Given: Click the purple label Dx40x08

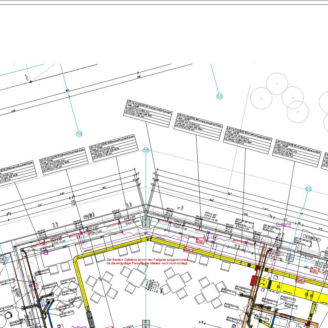Looking at the screenshot, I should [79, 327].
